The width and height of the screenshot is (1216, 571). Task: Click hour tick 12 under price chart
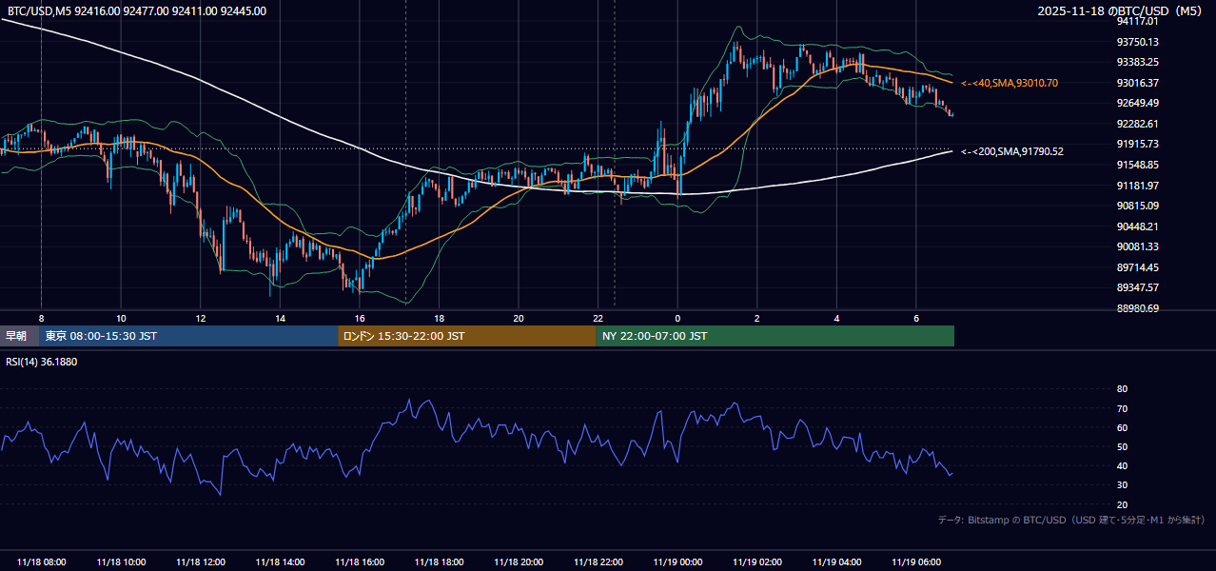coord(201,318)
